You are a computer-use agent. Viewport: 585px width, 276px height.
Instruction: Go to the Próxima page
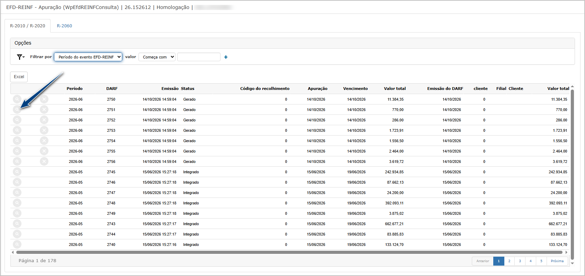coord(557,261)
